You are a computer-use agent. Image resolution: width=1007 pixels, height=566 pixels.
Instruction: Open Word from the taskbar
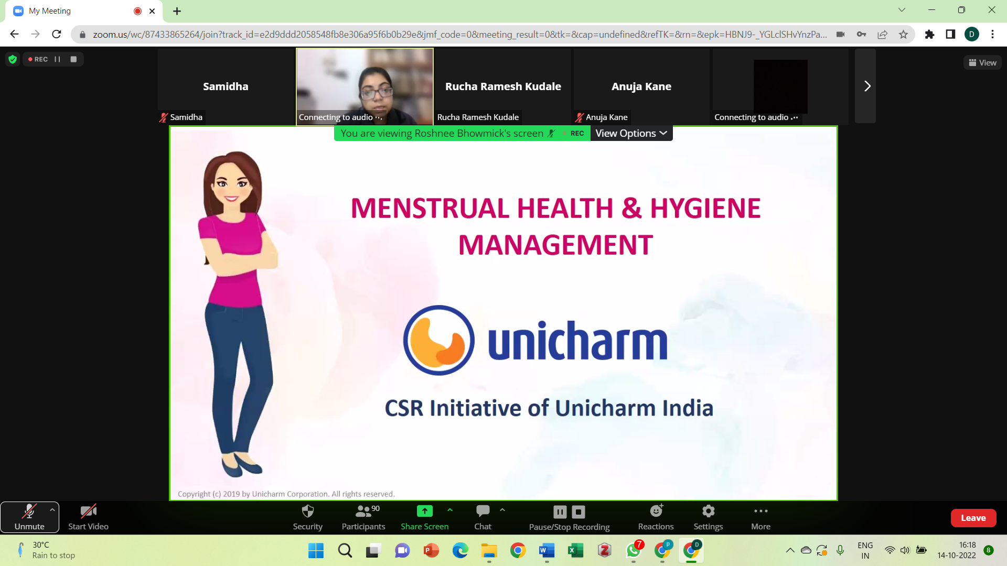coord(547,550)
